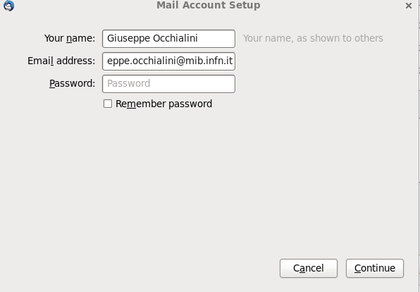
Task: Tick the Remember password checkbox
Action: tap(108, 104)
